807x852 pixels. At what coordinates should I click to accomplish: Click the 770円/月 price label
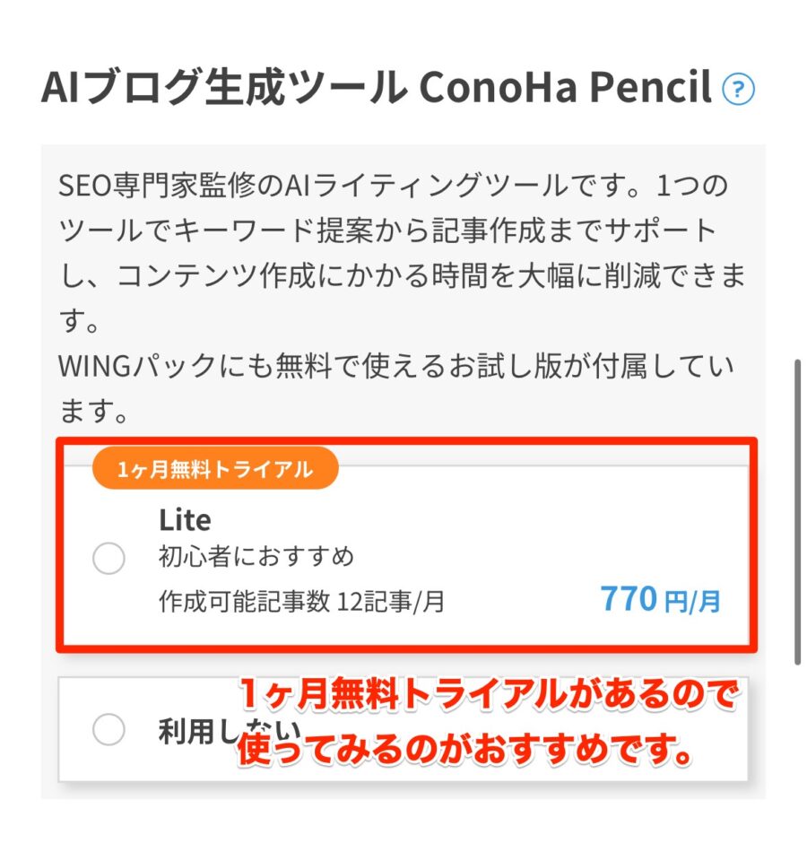click(x=660, y=600)
